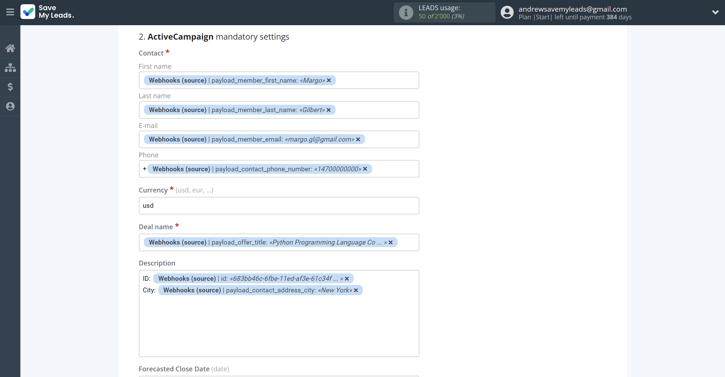
Task: Click the Plan Start payment info text
Action: [575, 17]
